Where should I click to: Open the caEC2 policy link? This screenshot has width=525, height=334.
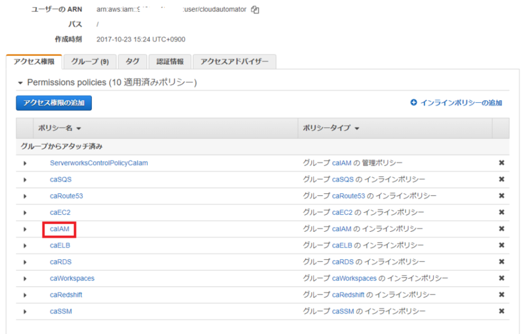(x=60, y=212)
